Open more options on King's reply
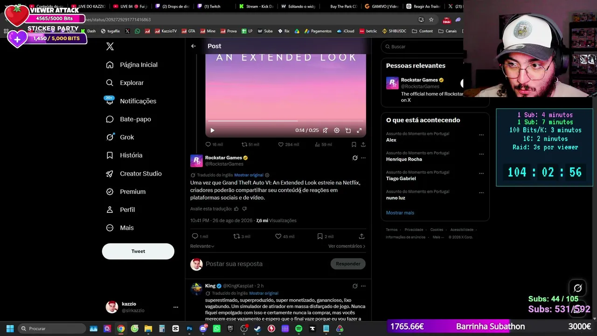This screenshot has width=597, height=336. (363, 286)
